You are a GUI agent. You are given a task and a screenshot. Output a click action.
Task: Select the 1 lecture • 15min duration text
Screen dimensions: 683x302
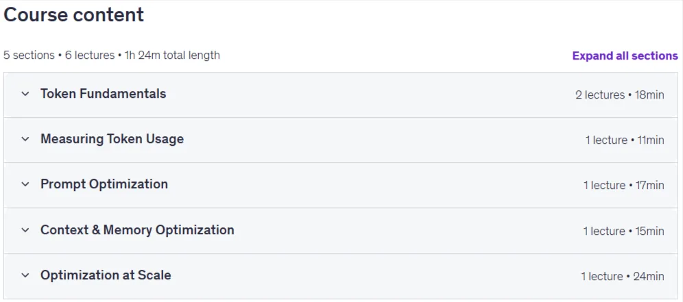[624, 231]
